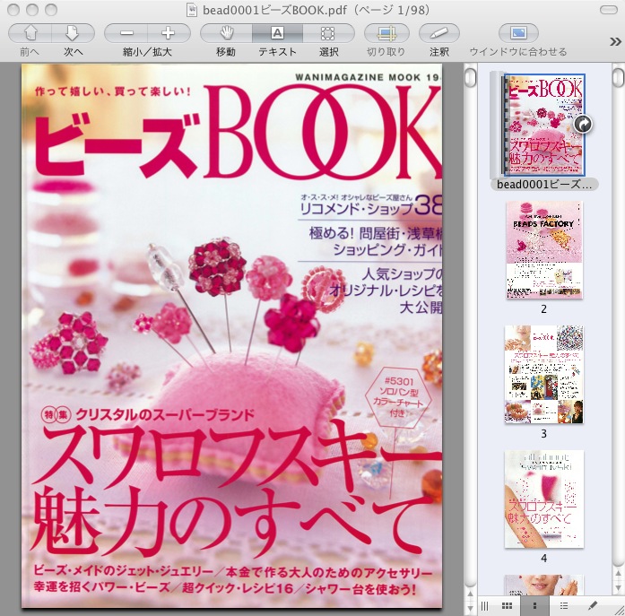Click the リコメンド・ショップ38 text on cover
The image size is (625, 616).
[x=370, y=205]
